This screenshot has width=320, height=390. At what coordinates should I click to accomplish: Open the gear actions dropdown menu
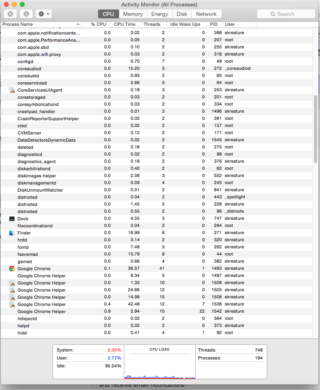[44, 14]
